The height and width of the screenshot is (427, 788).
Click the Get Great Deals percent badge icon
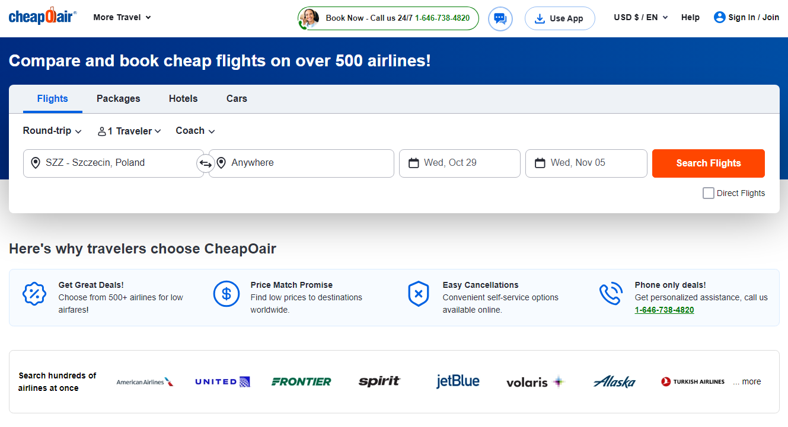click(x=34, y=294)
